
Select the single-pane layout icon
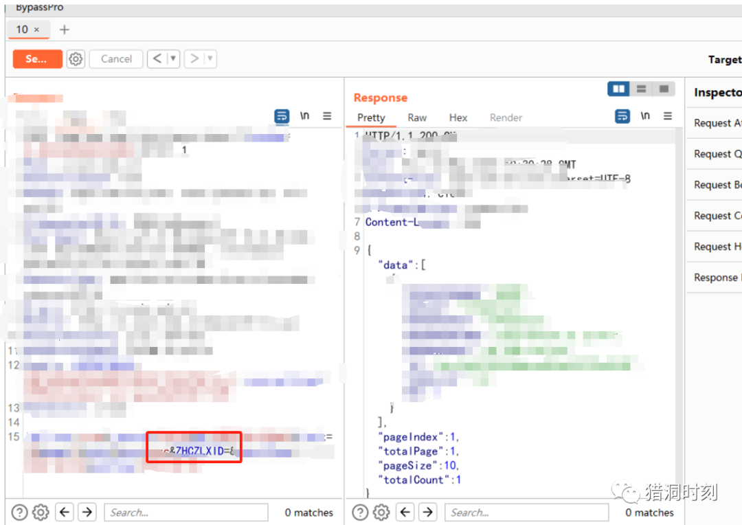pos(662,89)
